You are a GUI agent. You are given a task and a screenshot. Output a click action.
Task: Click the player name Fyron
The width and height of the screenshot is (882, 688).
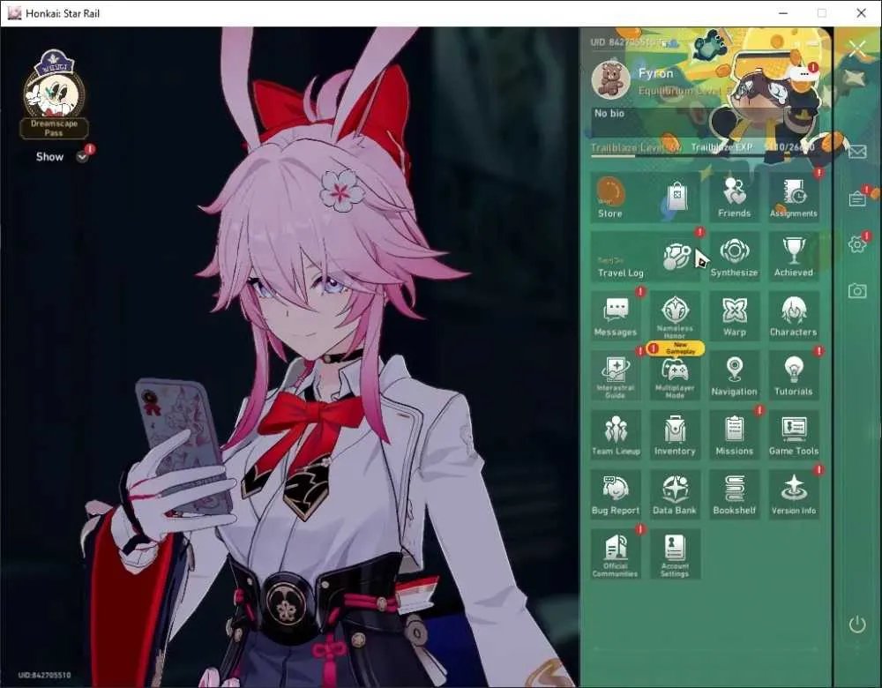coord(655,74)
